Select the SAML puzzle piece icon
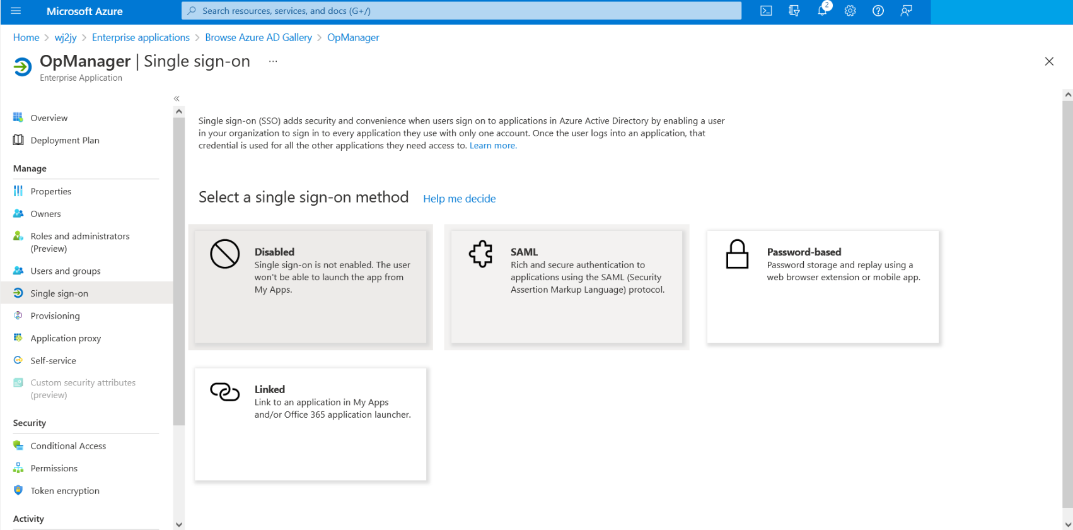This screenshot has width=1073, height=530. pos(481,254)
